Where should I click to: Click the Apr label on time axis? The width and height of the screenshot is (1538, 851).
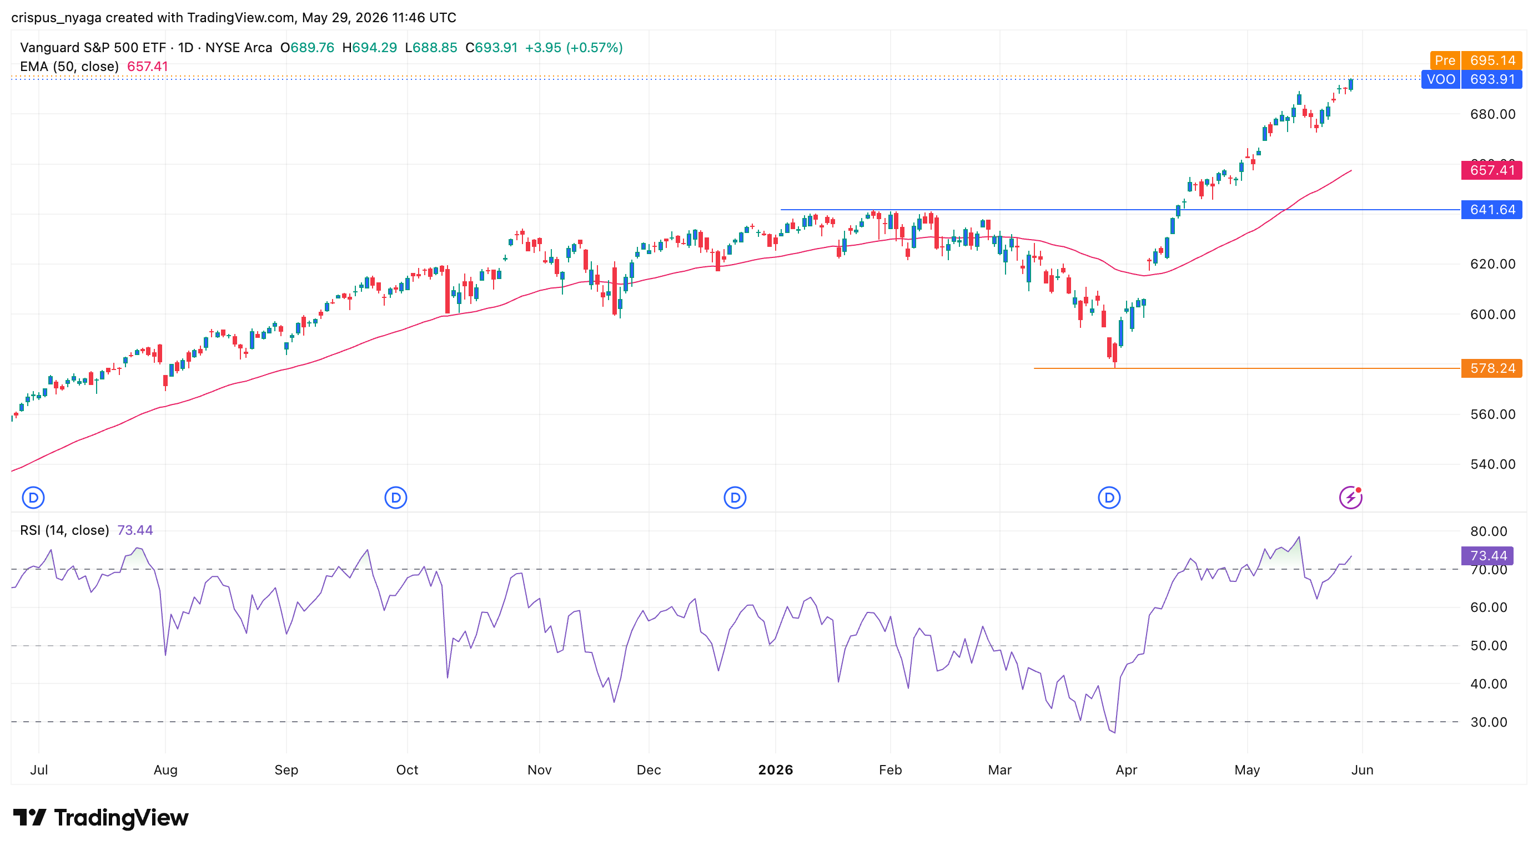coord(1127,770)
